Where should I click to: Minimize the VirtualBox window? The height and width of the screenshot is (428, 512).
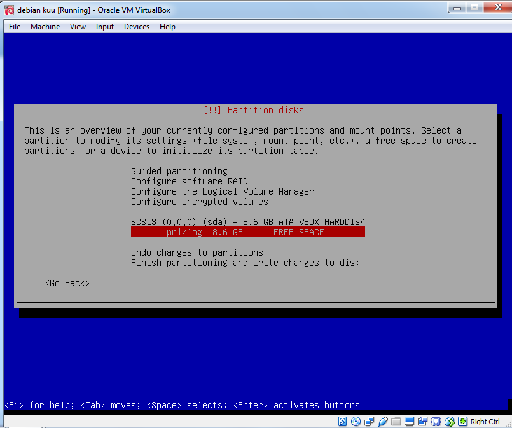(x=457, y=8)
